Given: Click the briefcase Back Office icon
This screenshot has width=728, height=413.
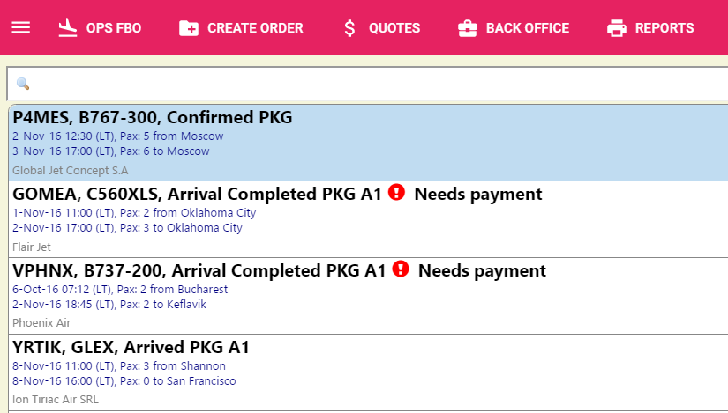Looking at the screenshot, I should click(x=468, y=28).
